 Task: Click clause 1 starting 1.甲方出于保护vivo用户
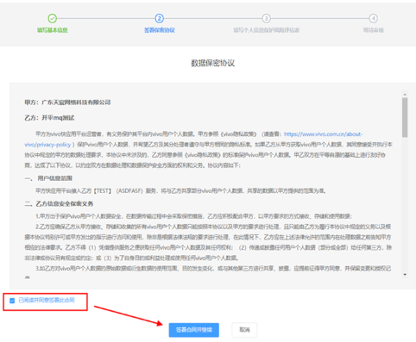194,216
